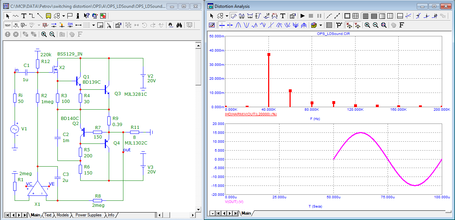Select the Text tool in schematic toolbar
The width and height of the screenshot is (455, 220).
24,16
